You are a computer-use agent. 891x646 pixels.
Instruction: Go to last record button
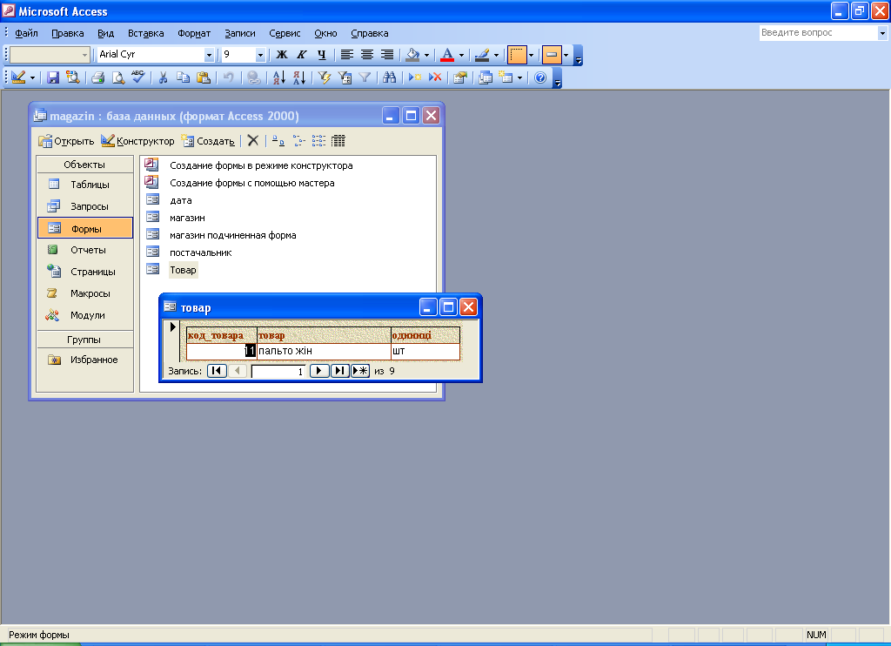coord(339,371)
